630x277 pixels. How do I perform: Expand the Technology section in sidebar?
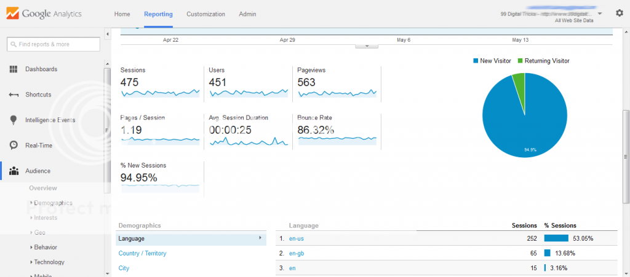[x=32, y=262]
